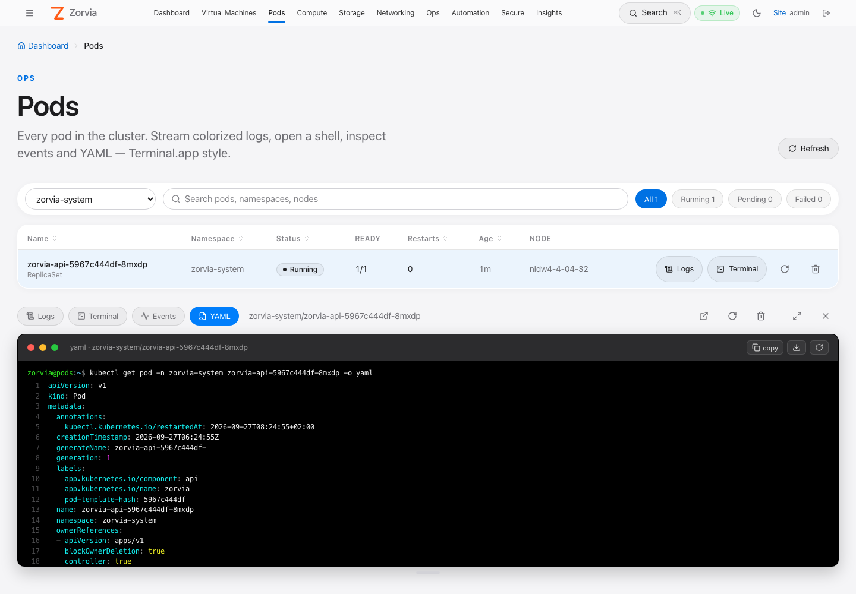This screenshot has height=594, width=856.
Task: Select the All 1 filter
Action: (x=651, y=199)
